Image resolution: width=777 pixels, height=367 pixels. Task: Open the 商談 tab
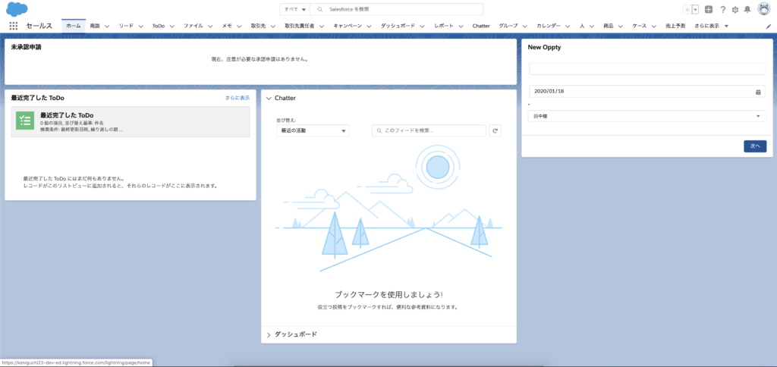[95, 26]
